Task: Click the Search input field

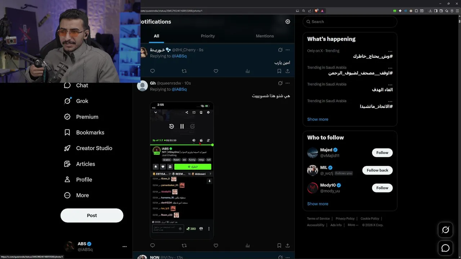Action: [350, 22]
